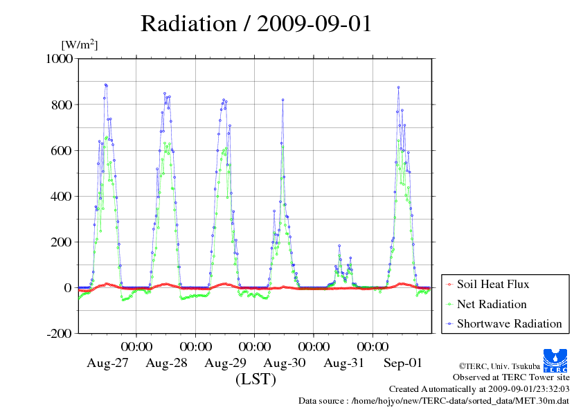Click the 'Data source' file path line

pyautogui.click(x=434, y=401)
